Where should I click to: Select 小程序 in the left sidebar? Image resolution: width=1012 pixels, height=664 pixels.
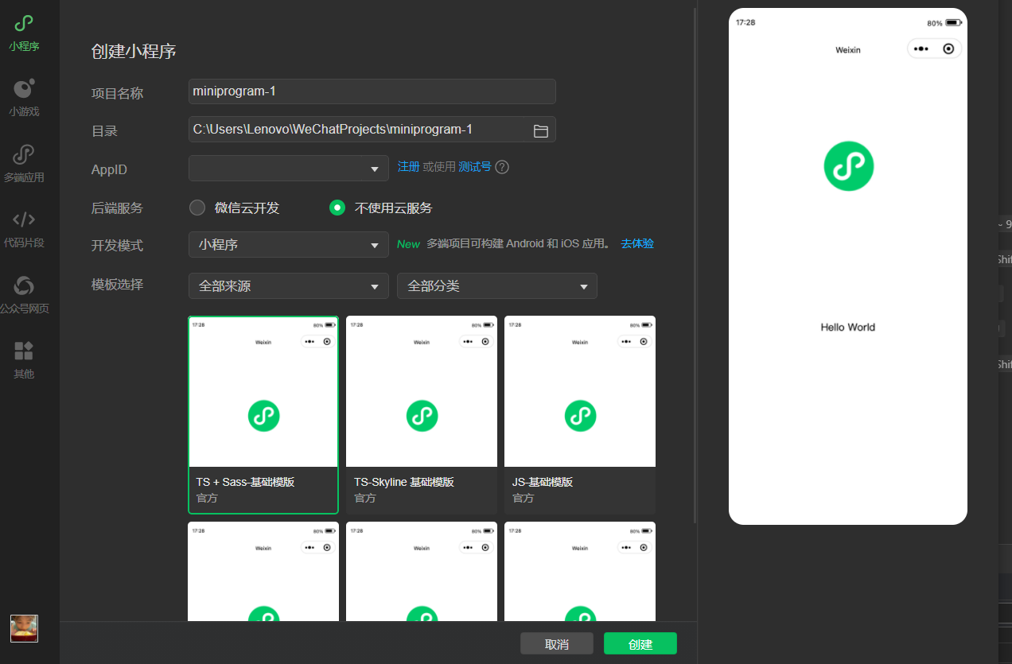[x=24, y=33]
